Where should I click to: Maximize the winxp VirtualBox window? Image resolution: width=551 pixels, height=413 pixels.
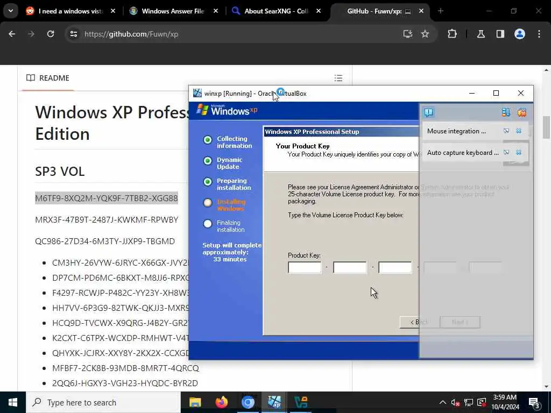coord(496,93)
